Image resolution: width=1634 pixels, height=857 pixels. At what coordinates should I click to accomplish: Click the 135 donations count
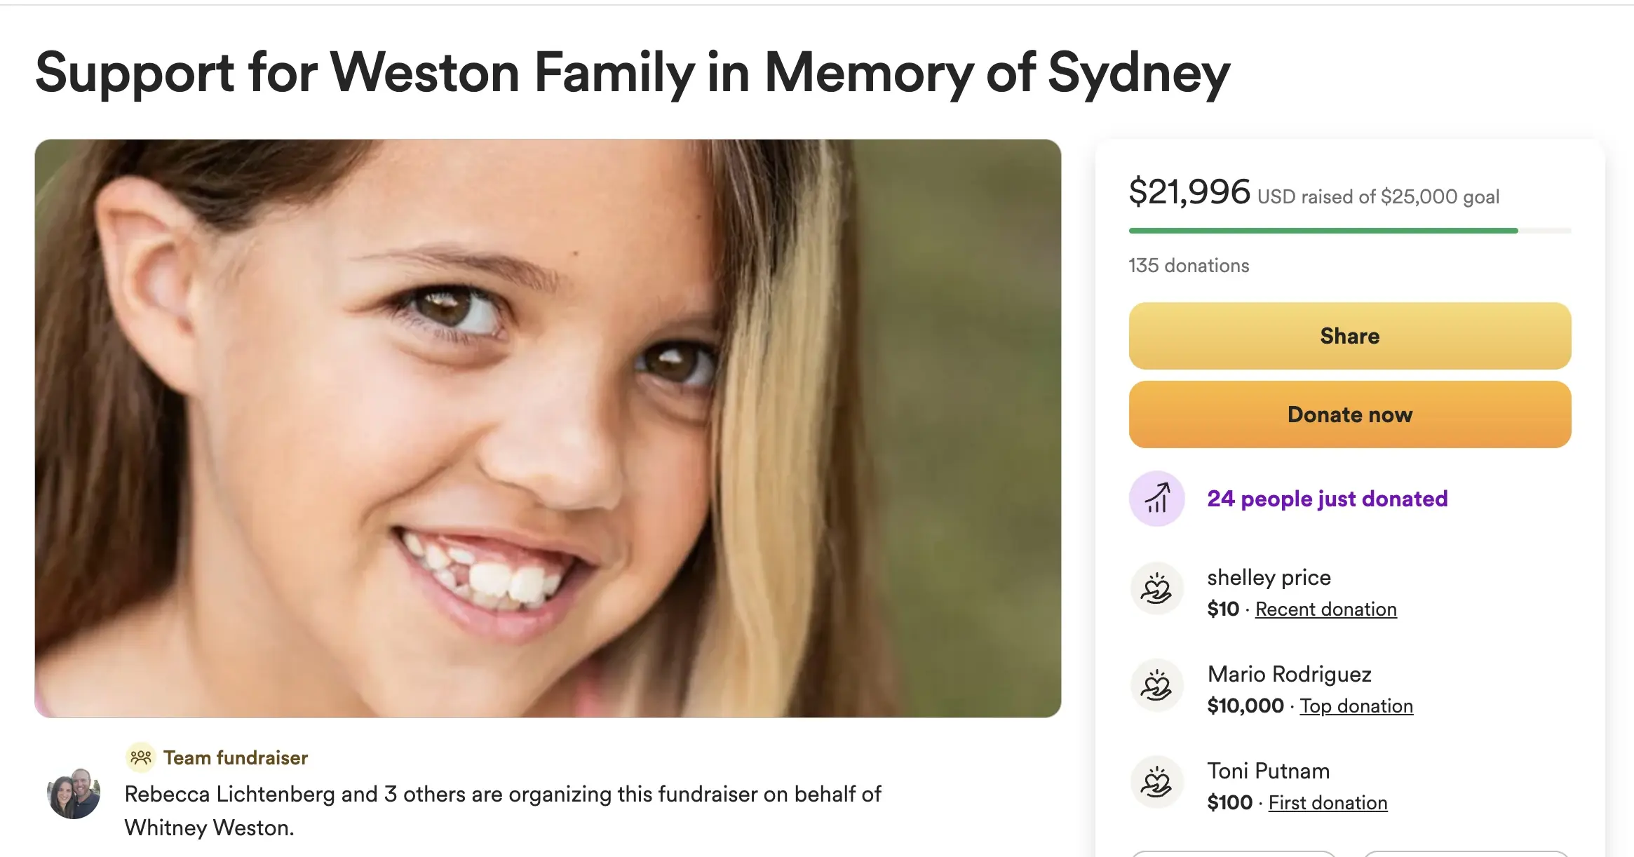click(x=1189, y=266)
